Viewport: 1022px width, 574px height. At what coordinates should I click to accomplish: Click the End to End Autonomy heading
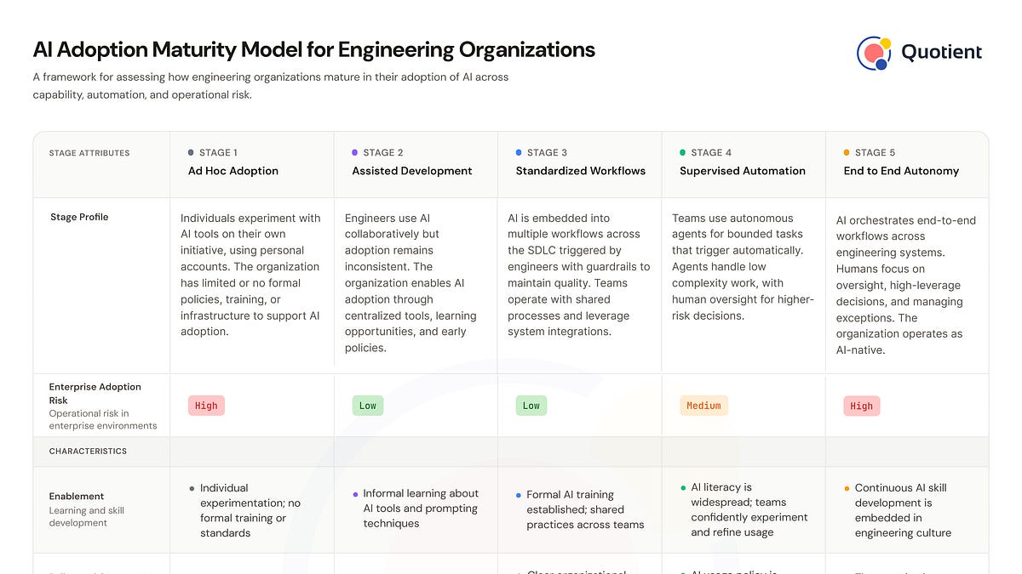901,171
